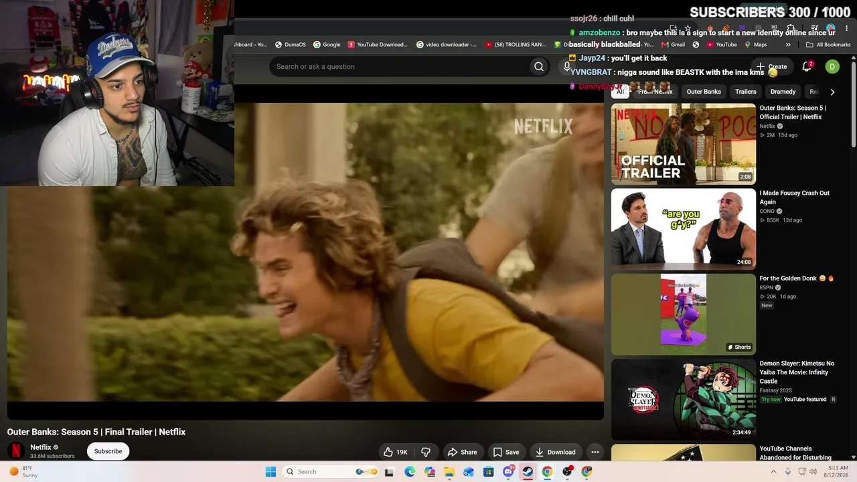The image size is (857, 482).
Task: Select the Trailers filter chip
Action: [746, 92]
